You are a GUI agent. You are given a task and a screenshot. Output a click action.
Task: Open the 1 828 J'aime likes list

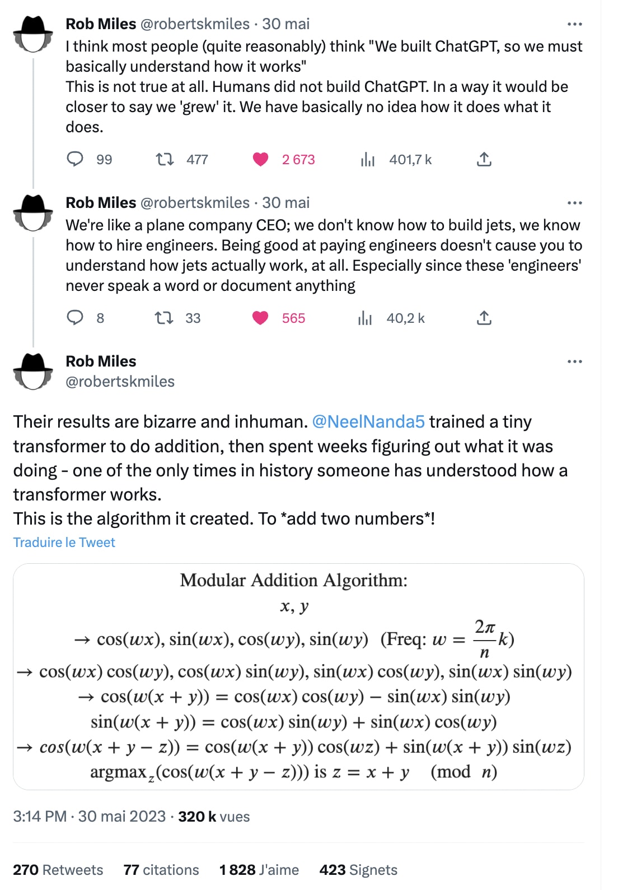click(259, 870)
